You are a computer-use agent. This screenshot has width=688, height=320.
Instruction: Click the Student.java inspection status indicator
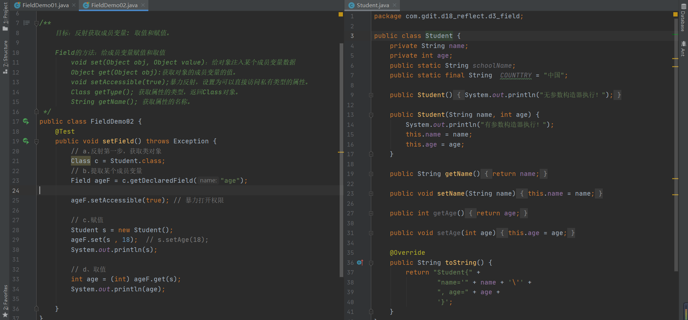pyautogui.click(x=675, y=15)
